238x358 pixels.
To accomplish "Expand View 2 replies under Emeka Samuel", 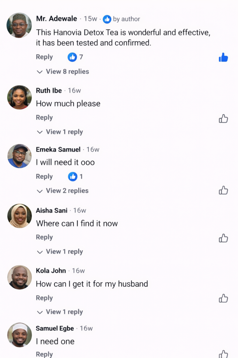I will (63, 191).
